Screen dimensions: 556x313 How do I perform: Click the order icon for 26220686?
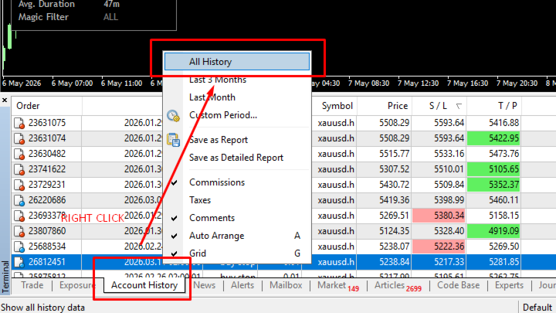point(19,200)
